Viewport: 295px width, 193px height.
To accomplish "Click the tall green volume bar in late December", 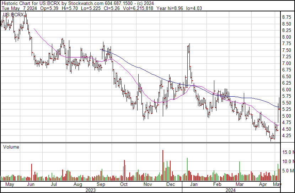I will tap(187, 169).
